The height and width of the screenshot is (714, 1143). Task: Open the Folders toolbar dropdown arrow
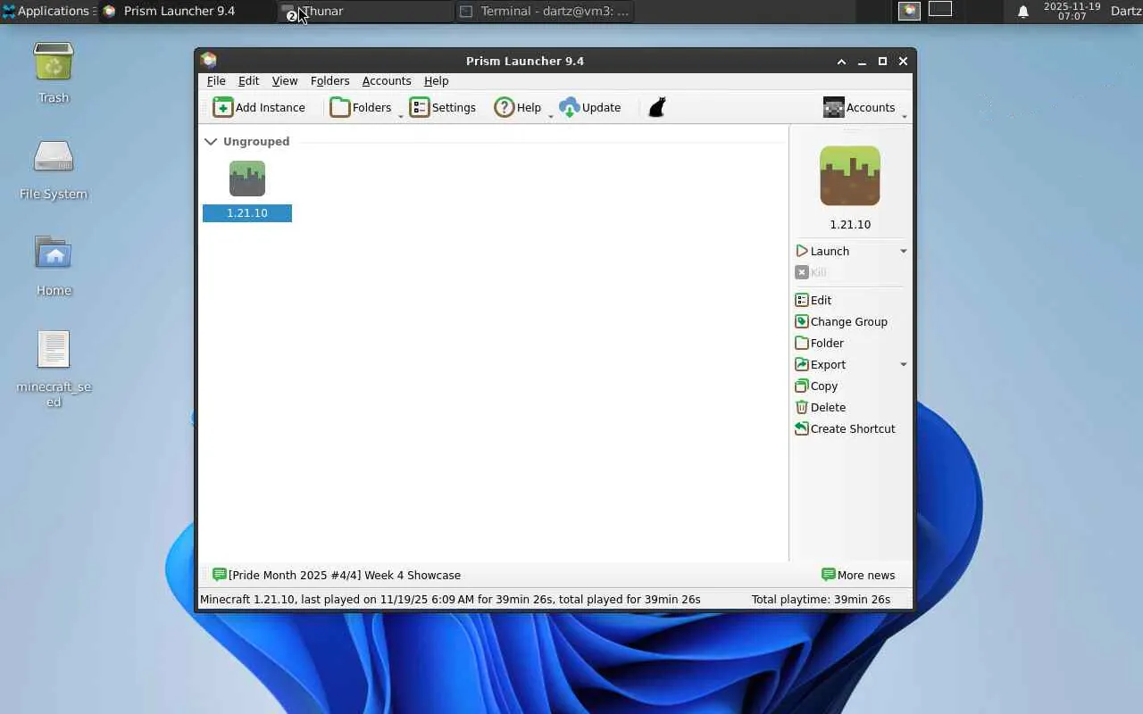(401, 116)
